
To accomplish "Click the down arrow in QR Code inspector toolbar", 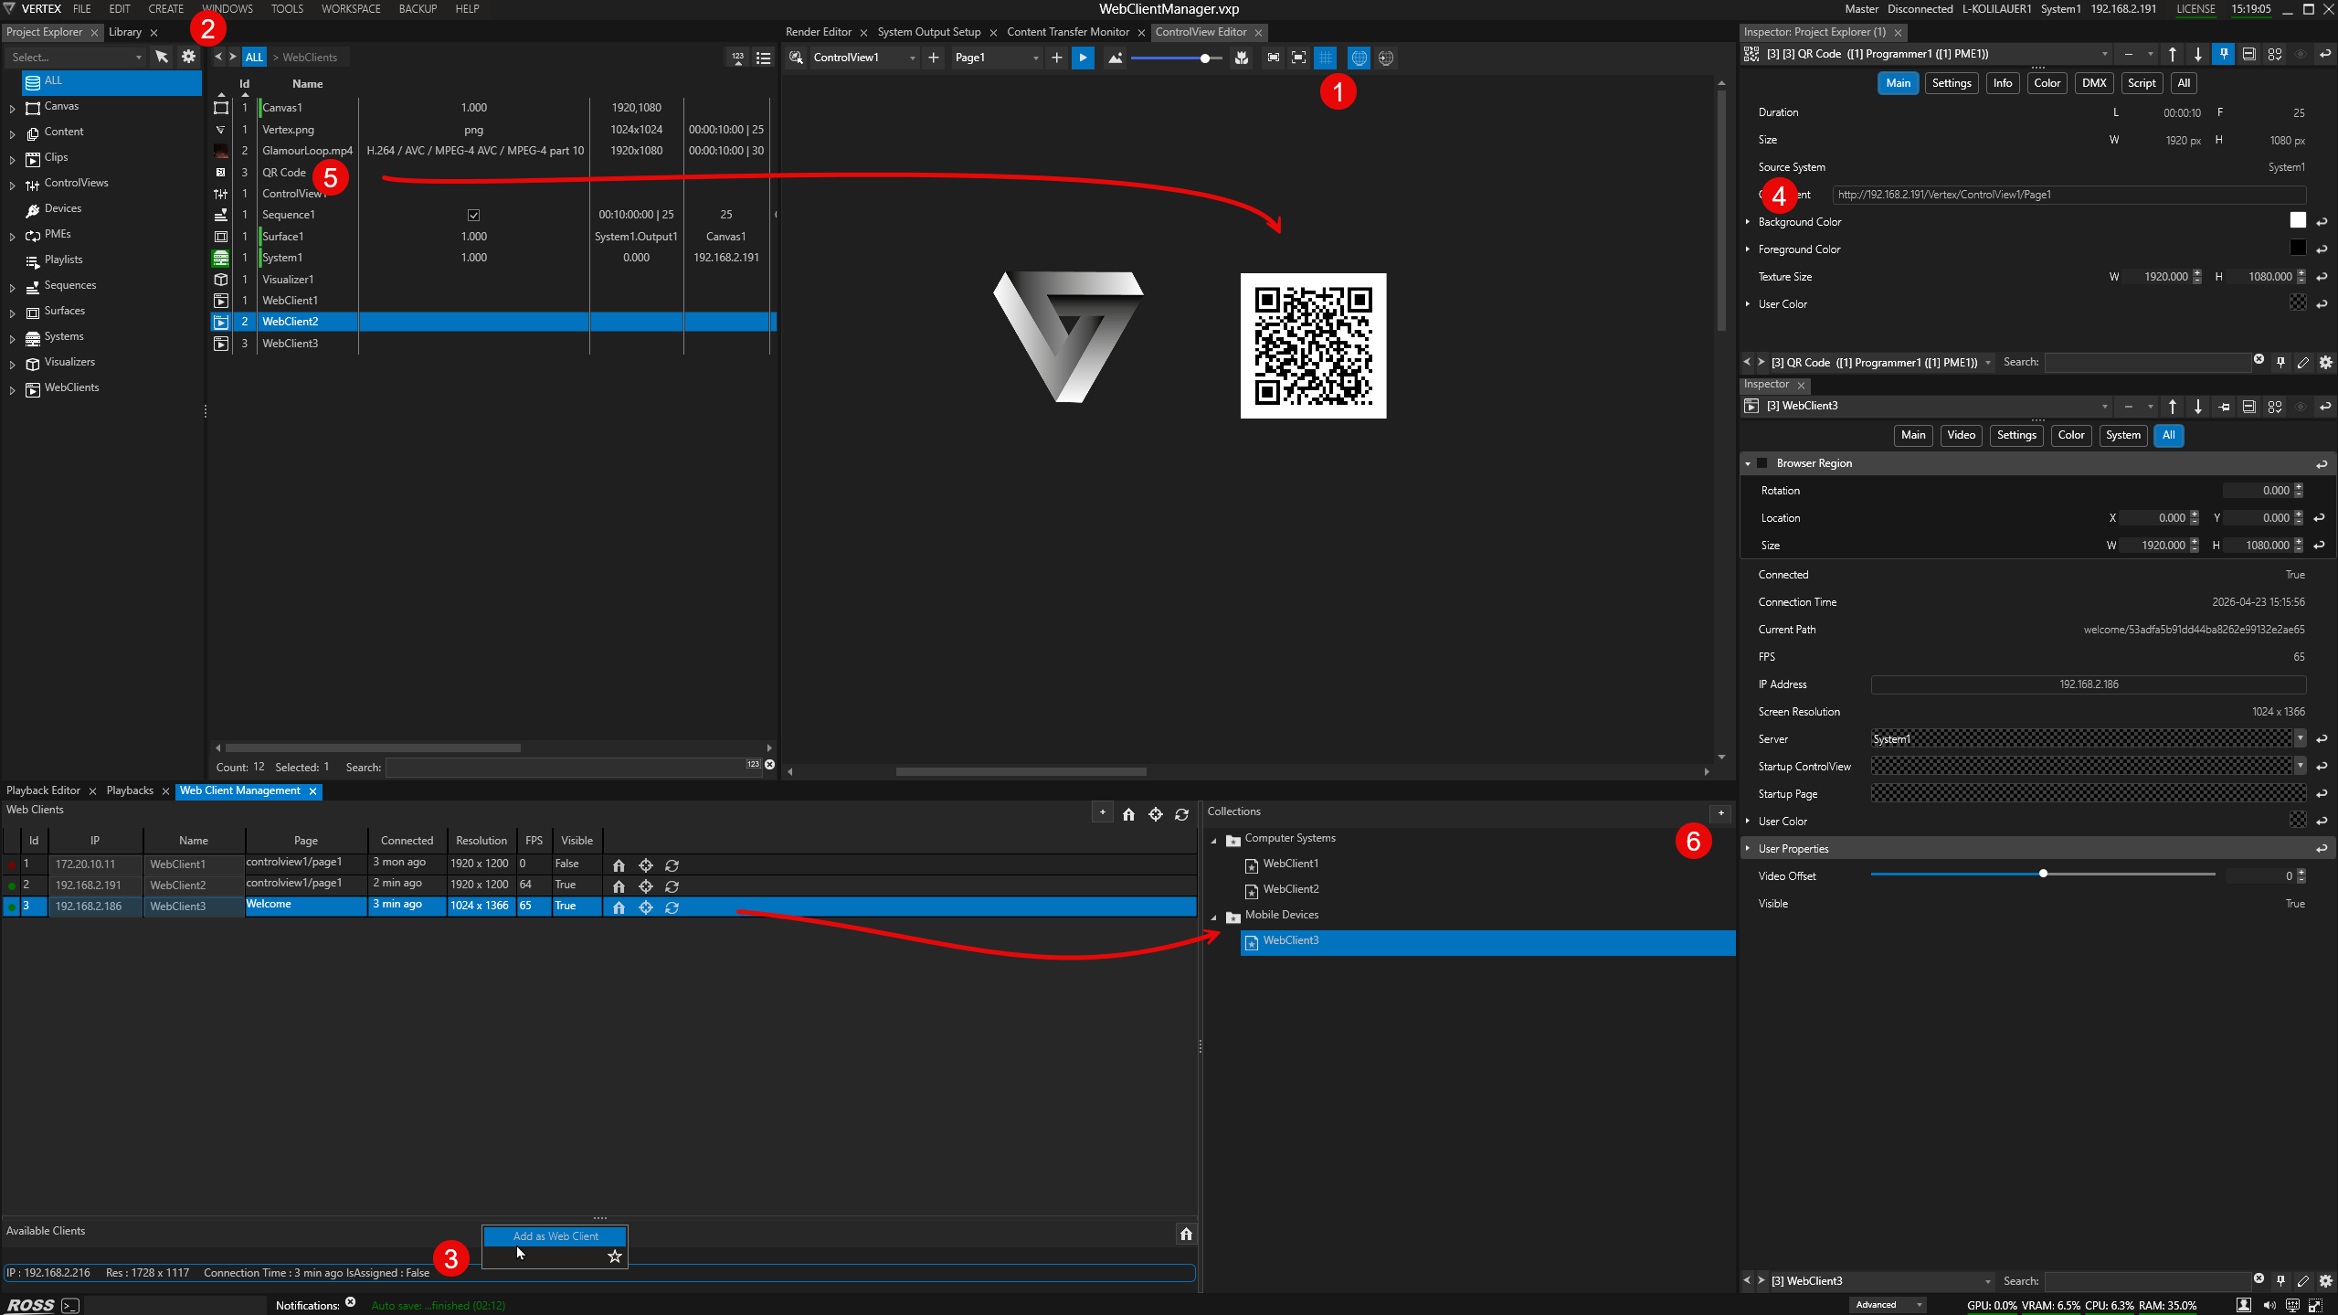I will click(x=2197, y=54).
